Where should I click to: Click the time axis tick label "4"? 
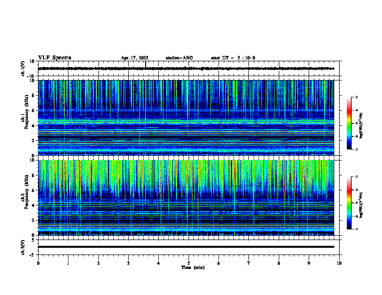click(x=159, y=263)
